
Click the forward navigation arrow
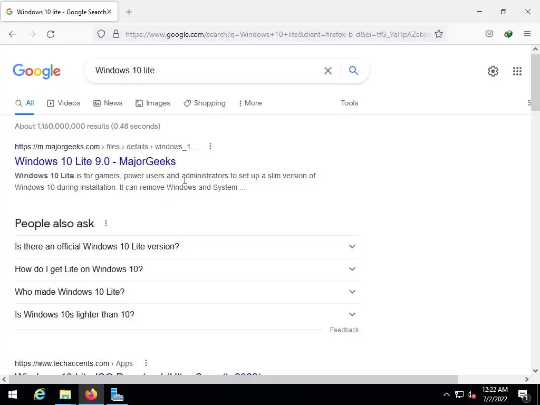32,34
